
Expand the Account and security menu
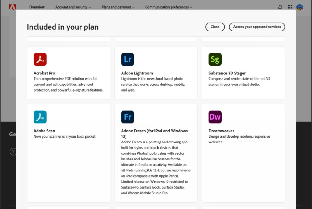click(x=73, y=7)
